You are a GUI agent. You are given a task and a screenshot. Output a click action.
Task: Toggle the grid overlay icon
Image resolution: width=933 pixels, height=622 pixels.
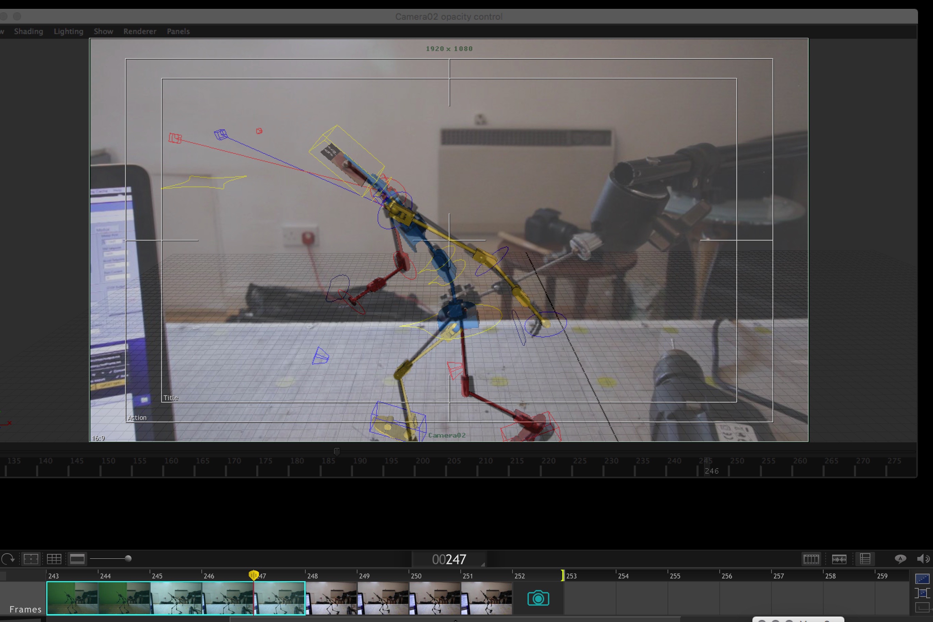tap(54, 559)
